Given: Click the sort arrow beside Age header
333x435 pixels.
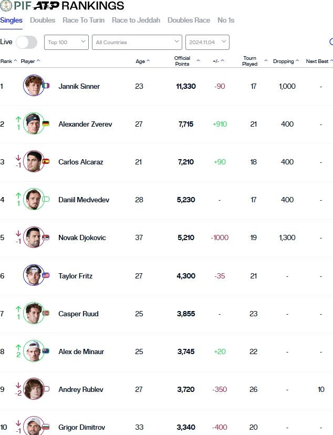Looking at the screenshot, I should (148, 61).
